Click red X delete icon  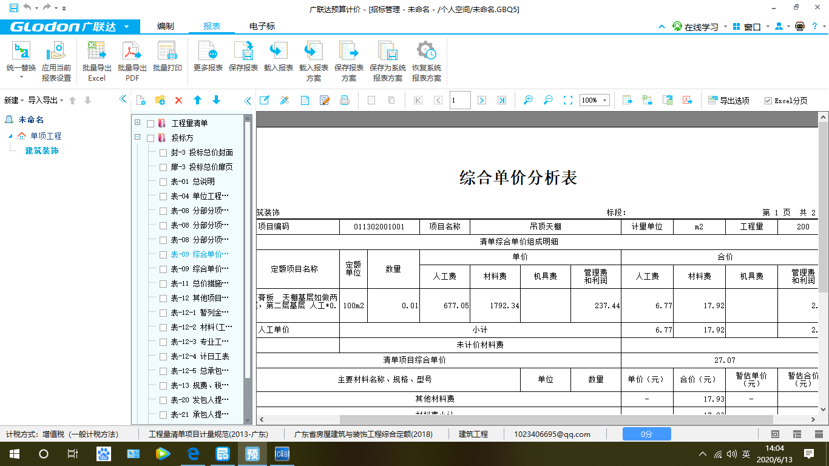[x=178, y=100]
